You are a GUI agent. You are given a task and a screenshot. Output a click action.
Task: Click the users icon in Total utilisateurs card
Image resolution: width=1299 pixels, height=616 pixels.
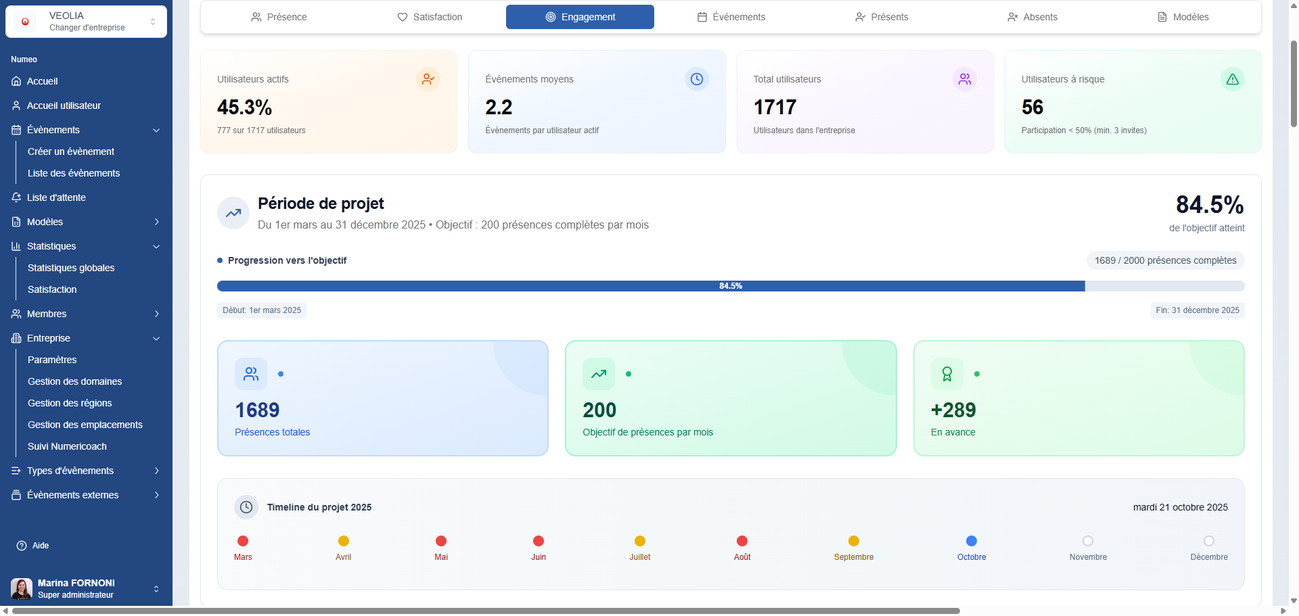pos(964,80)
